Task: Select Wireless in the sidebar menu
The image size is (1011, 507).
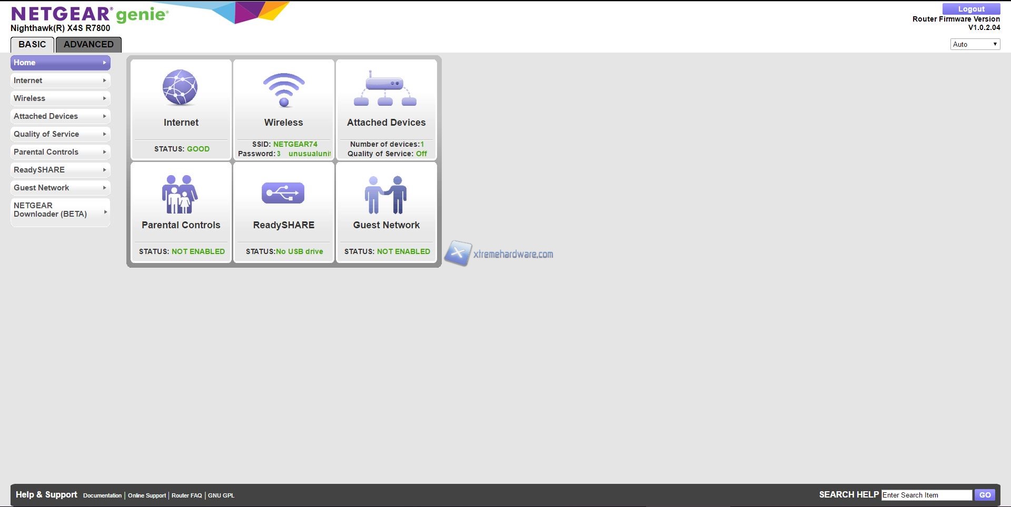Action: point(29,98)
